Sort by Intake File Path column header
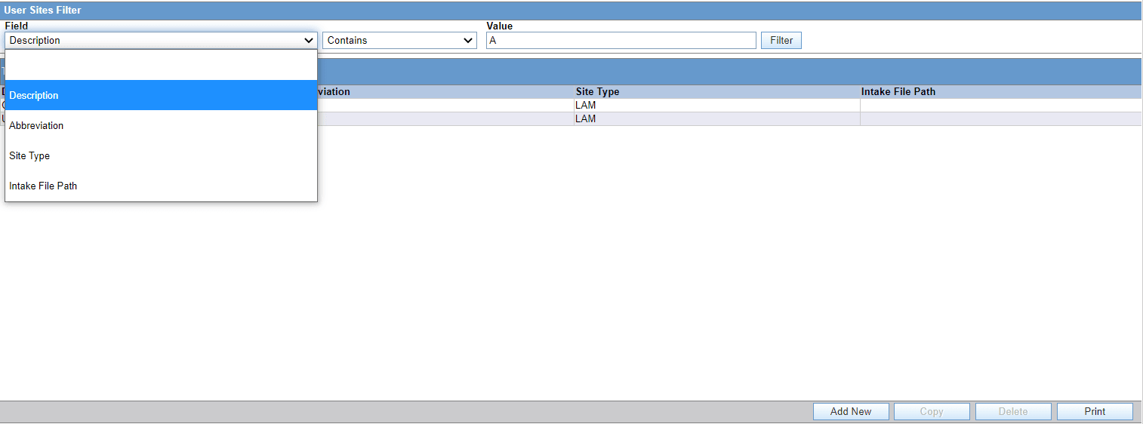 coord(1000,91)
